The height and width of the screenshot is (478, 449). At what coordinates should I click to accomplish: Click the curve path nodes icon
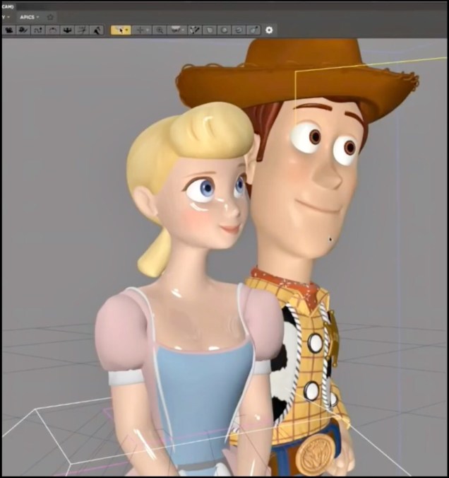coord(37,30)
